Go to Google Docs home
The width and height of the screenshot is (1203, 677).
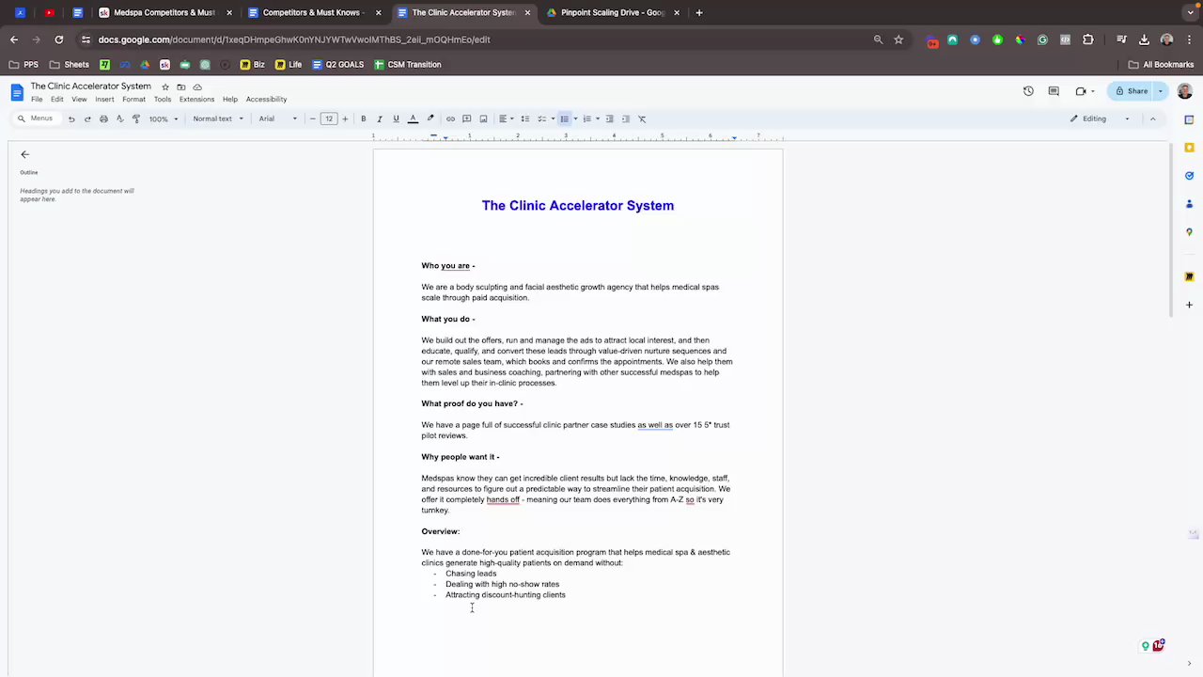point(17,91)
